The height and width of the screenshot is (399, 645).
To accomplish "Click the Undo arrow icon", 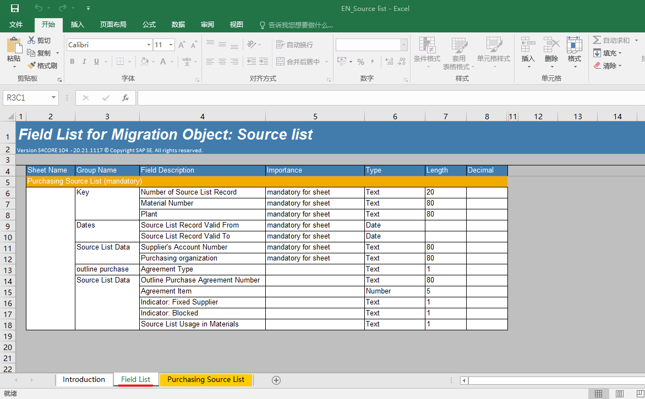I will (x=39, y=8).
